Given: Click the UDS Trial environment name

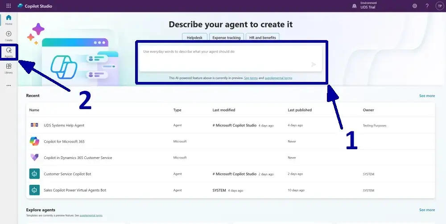Looking at the screenshot, I should [x=368, y=8].
